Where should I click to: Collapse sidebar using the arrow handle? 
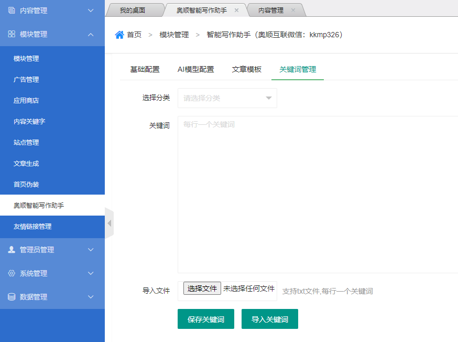pyautogui.click(x=109, y=223)
